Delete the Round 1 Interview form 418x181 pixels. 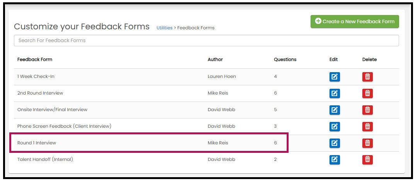tap(367, 143)
